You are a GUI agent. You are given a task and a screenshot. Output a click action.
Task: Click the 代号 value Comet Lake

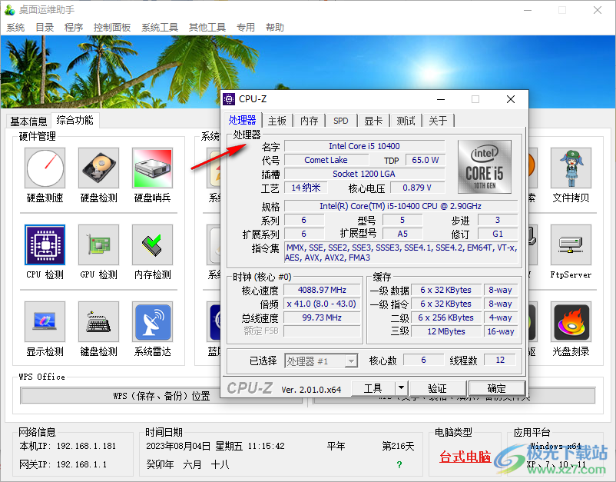click(x=326, y=160)
